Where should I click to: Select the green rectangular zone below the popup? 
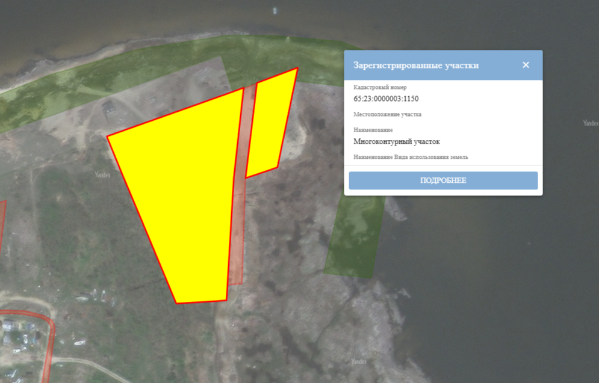[355, 236]
